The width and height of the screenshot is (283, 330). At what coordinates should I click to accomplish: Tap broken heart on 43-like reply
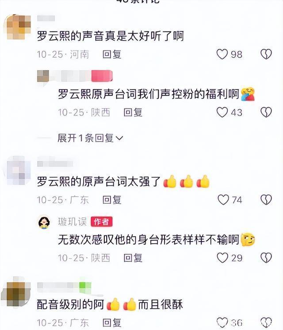(x=266, y=112)
